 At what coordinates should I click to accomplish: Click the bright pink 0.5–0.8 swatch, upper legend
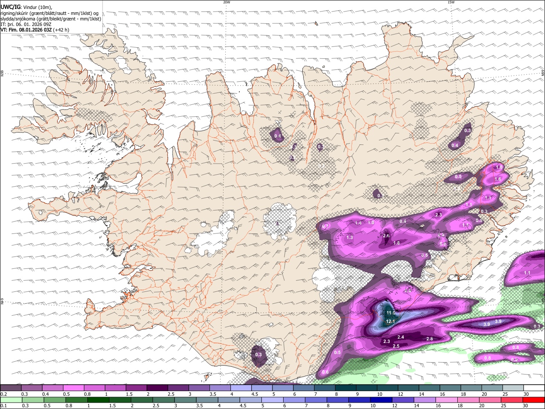[x=73, y=388]
